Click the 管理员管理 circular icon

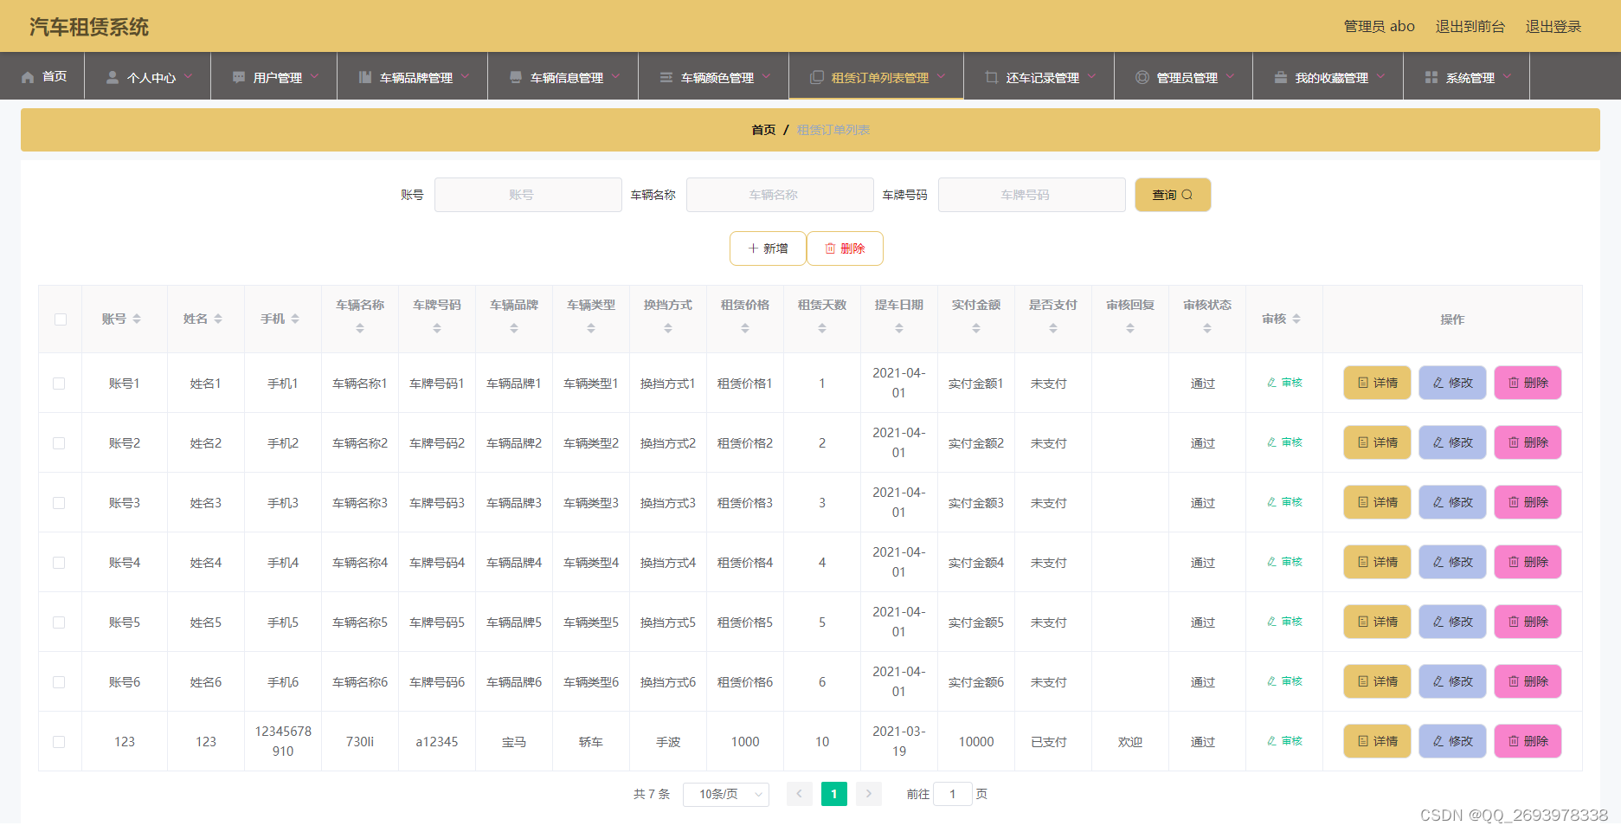pos(1142,77)
